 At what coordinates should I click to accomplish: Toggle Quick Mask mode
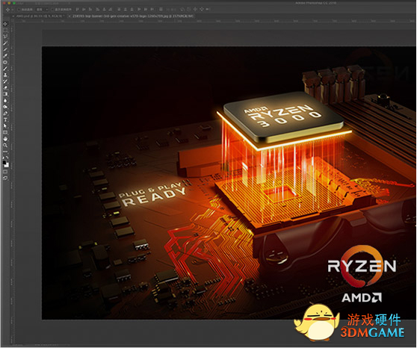[5, 172]
